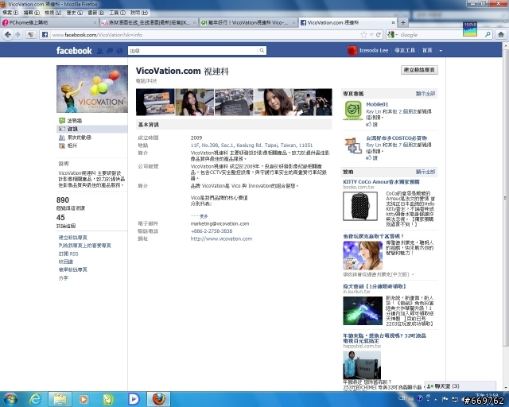Open chat bar at bottom right

click(x=460, y=386)
